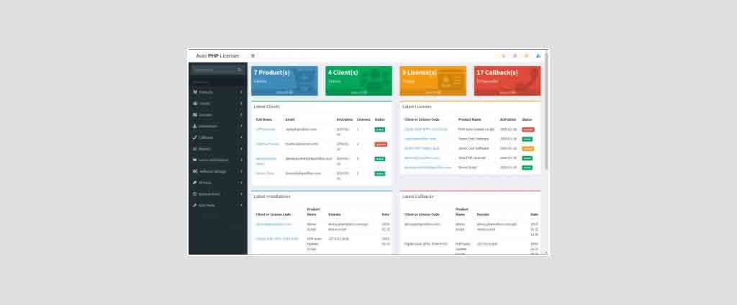Toggle the sidebar with the hamburger icon

pos(253,56)
